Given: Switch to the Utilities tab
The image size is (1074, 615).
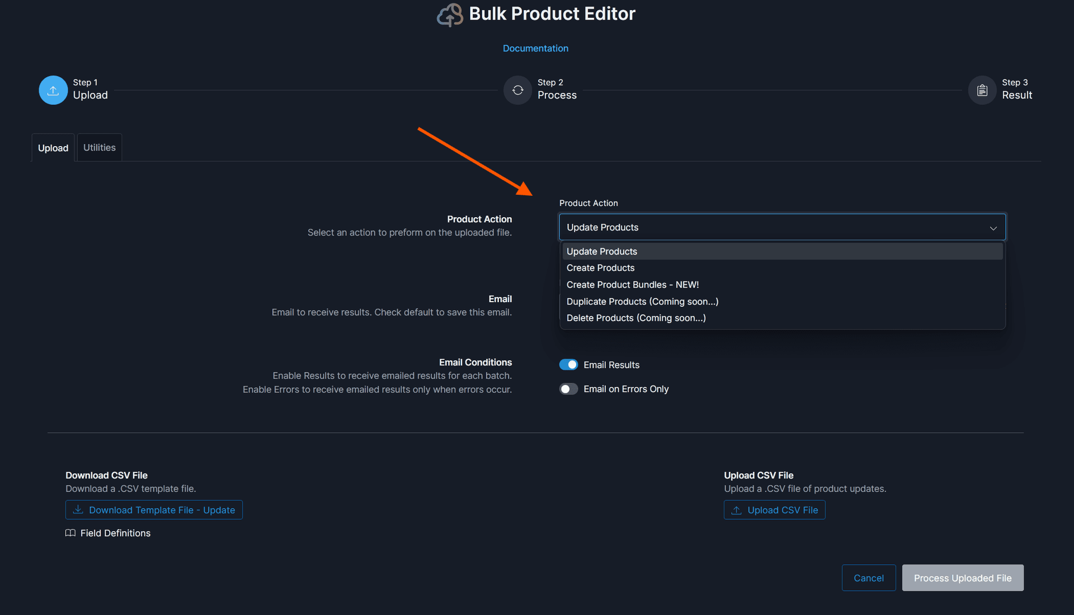Looking at the screenshot, I should (99, 147).
